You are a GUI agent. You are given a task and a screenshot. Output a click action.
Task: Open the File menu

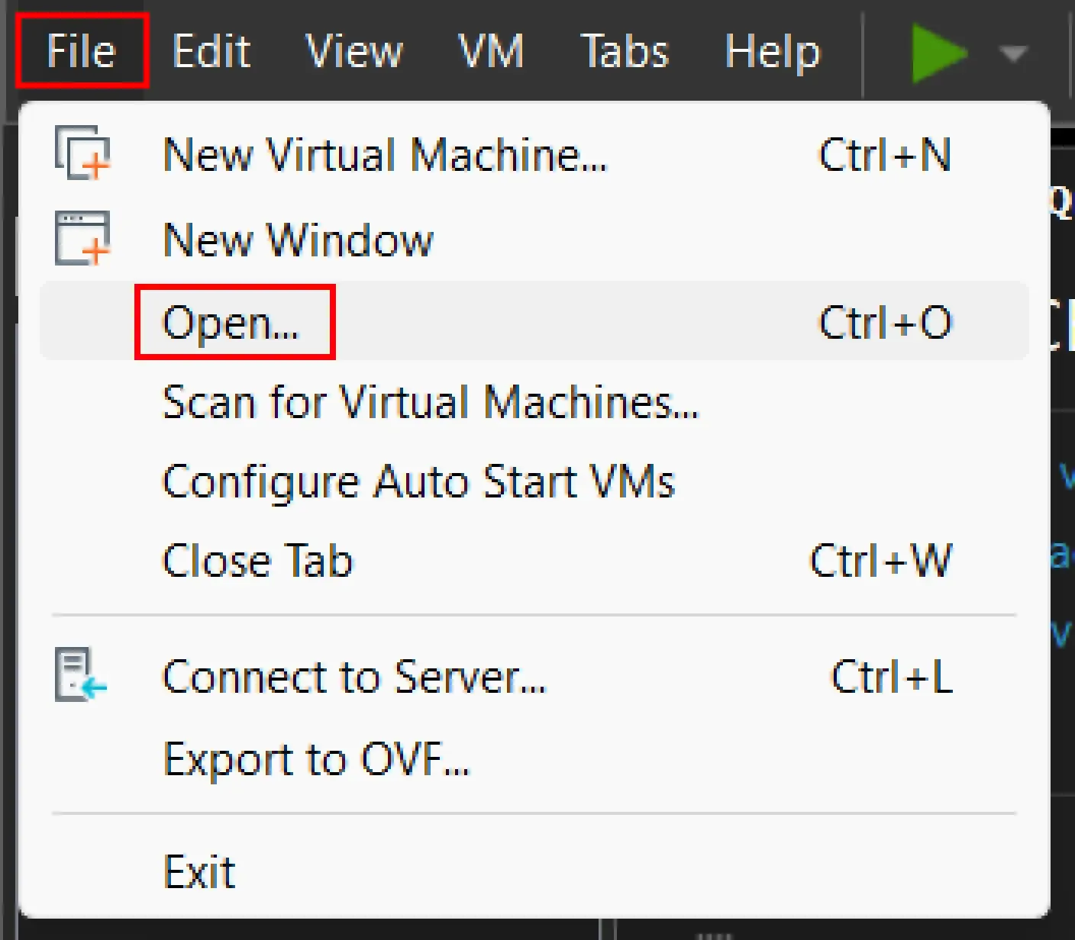coord(80,52)
